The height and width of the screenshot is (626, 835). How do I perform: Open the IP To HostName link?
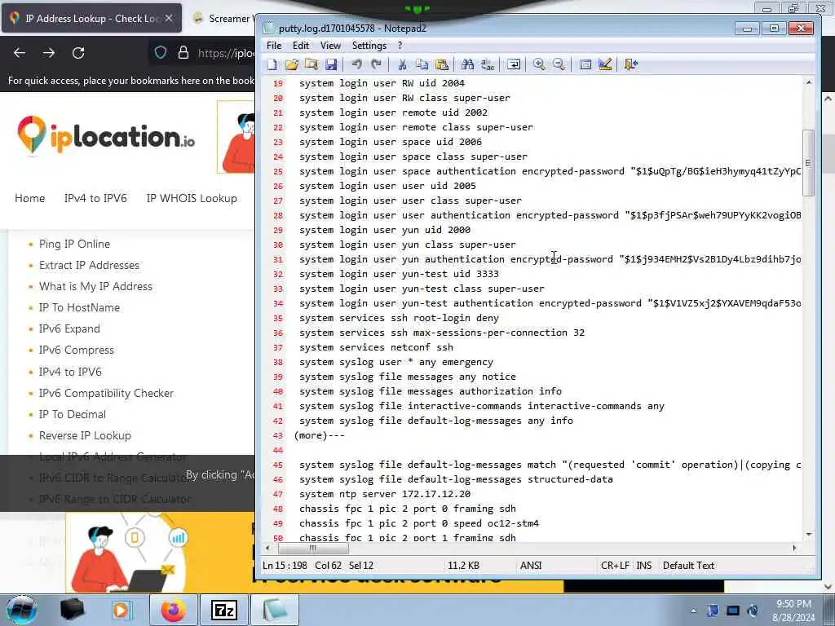pos(79,307)
